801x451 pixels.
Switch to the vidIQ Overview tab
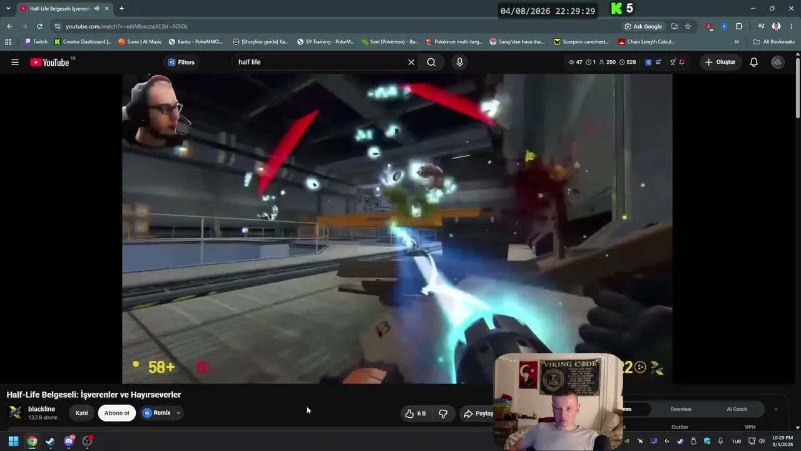pos(681,409)
